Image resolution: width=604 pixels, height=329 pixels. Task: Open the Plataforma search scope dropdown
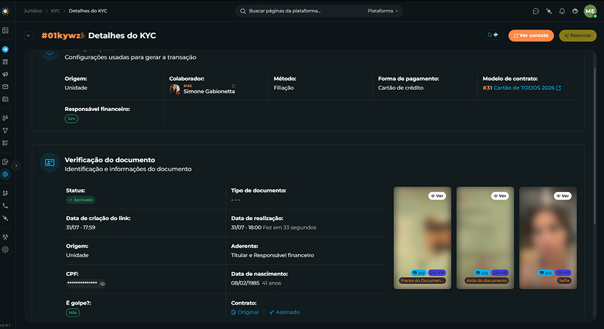[383, 11]
